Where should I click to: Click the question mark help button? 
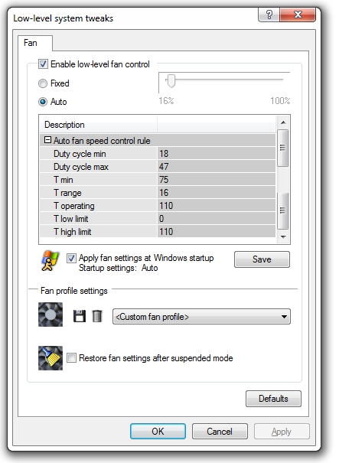click(x=269, y=15)
